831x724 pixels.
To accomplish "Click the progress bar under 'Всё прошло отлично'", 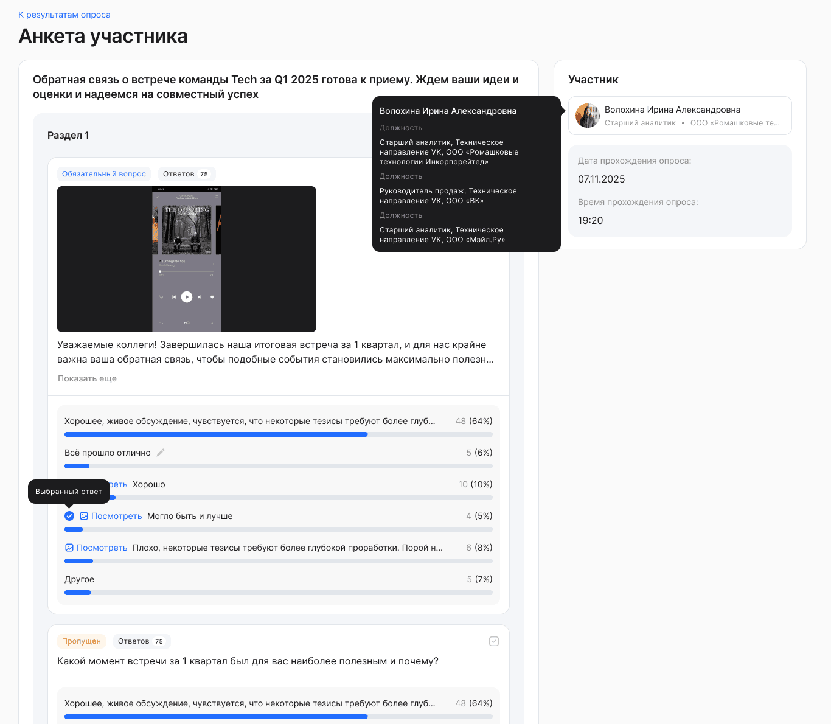I will (x=279, y=466).
